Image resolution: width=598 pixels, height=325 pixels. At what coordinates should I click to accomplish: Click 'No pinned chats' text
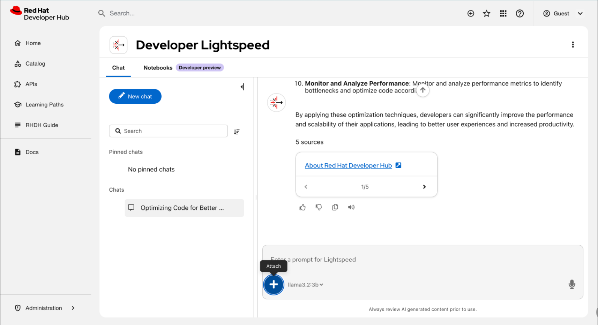pos(151,170)
